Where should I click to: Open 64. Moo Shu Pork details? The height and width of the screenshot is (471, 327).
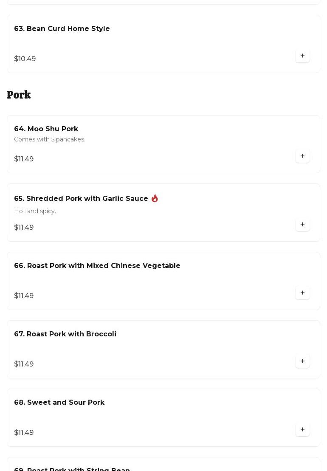46,129
